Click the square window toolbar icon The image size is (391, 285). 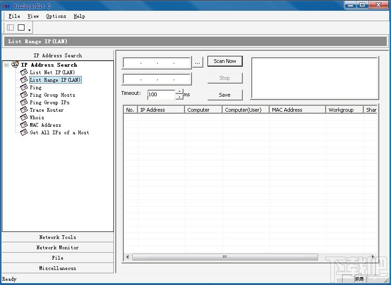pyautogui.click(x=20, y=27)
